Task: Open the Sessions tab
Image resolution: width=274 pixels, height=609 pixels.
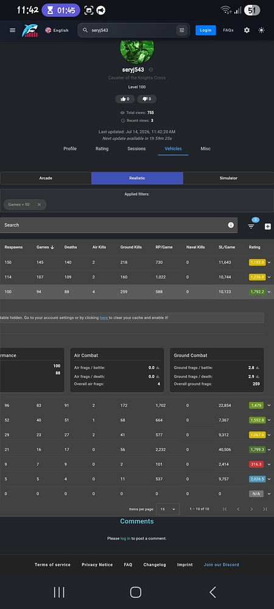Action: [x=136, y=149]
